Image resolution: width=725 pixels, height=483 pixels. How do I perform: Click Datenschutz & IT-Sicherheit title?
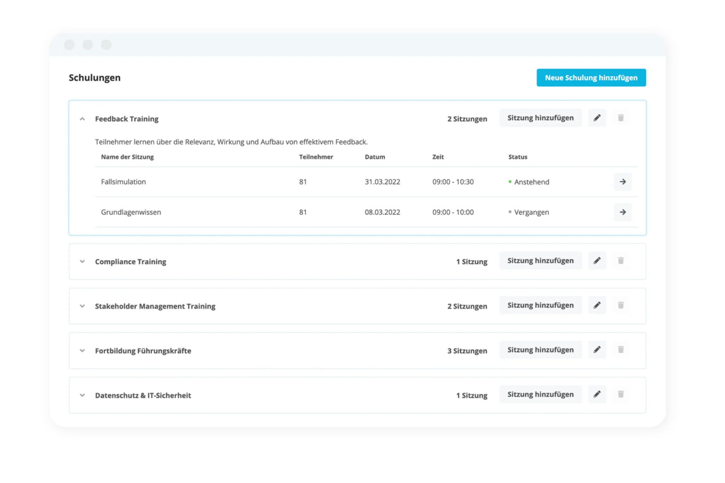[x=143, y=395]
